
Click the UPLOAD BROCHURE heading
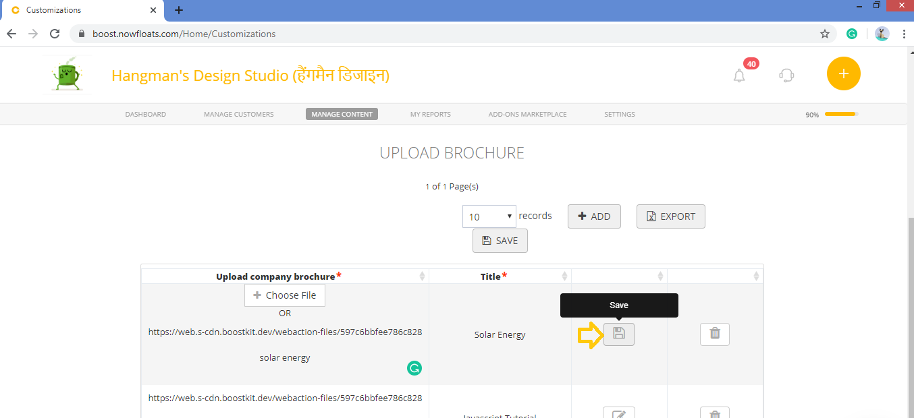pyautogui.click(x=452, y=153)
